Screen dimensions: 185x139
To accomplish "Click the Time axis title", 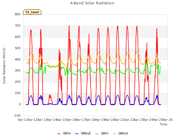I will coord(163,124).
